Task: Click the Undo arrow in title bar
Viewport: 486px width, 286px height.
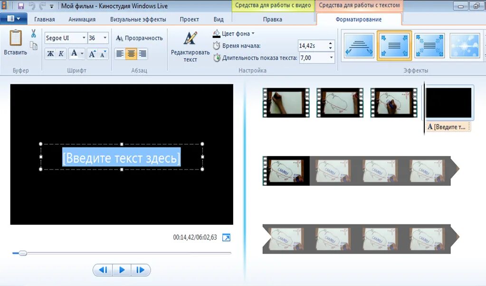Action: click(32, 6)
